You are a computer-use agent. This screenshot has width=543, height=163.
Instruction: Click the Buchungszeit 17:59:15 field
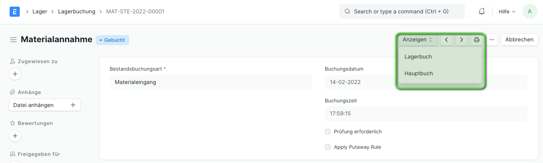426,113
